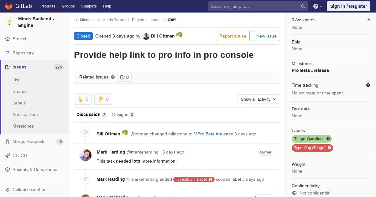Click the Triage::Questions label help icon
Image resolution: width=376 pixels, height=197 pixels.
tap(328, 139)
